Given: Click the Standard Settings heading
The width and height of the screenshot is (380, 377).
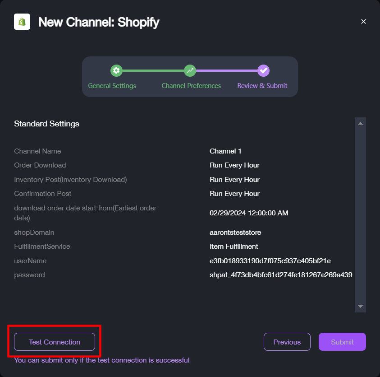Looking at the screenshot, I should click(x=47, y=124).
